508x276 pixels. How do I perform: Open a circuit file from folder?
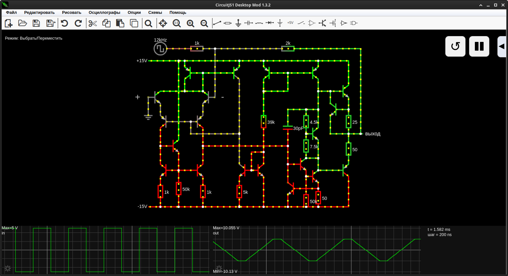tap(23, 23)
